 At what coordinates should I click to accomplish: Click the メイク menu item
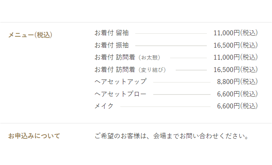tap(104, 106)
